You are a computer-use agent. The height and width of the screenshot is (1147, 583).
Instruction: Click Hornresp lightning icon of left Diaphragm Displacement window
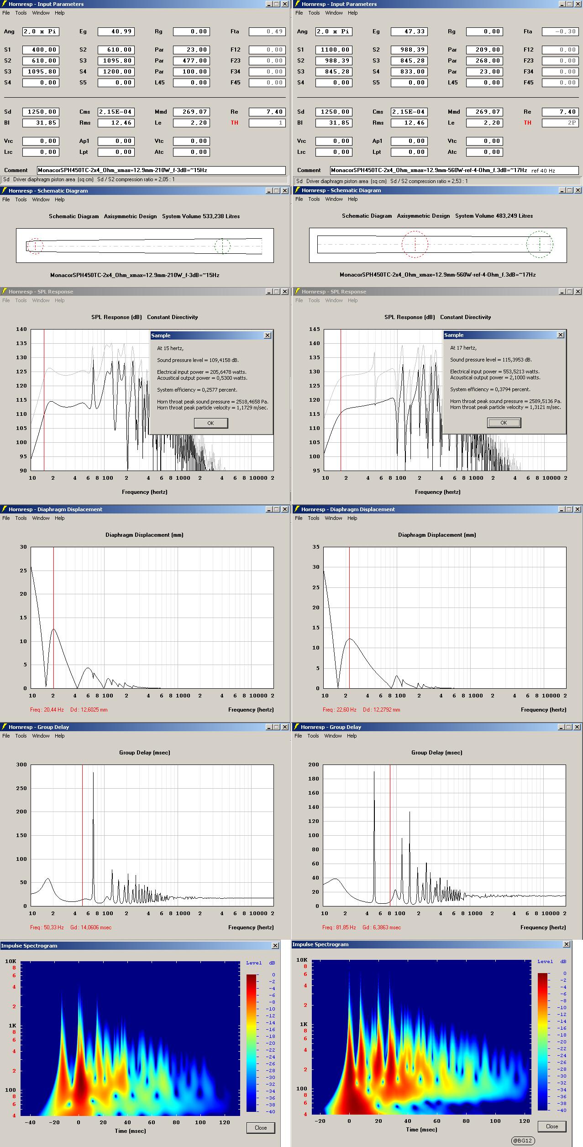[4, 509]
